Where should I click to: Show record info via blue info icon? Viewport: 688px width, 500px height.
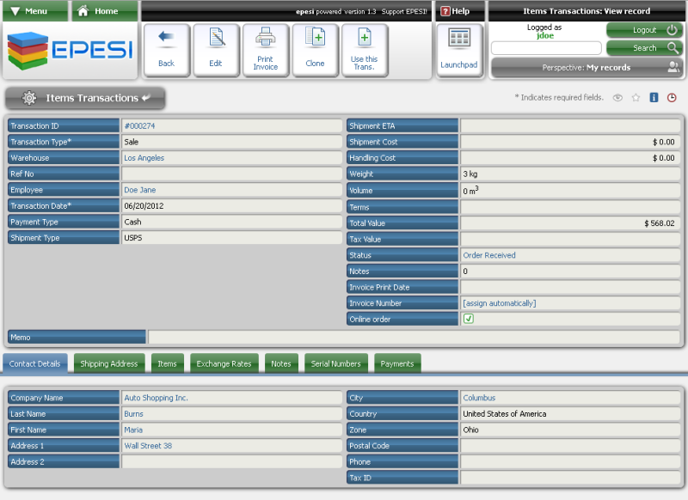point(654,98)
